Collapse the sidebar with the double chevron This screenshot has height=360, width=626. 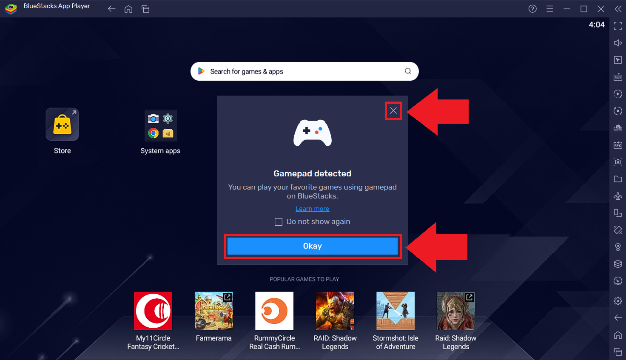tap(617, 9)
